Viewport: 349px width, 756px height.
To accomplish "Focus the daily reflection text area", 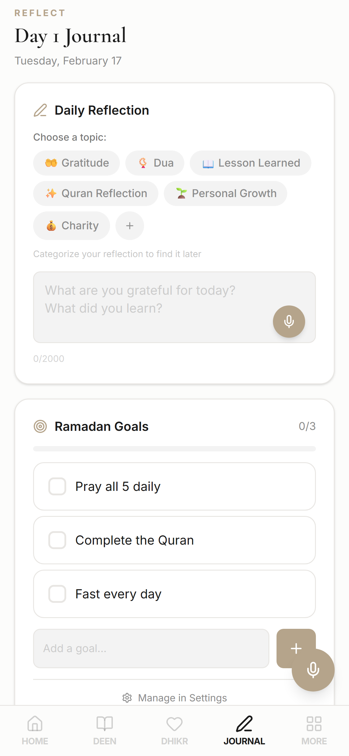I will click(x=174, y=307).
